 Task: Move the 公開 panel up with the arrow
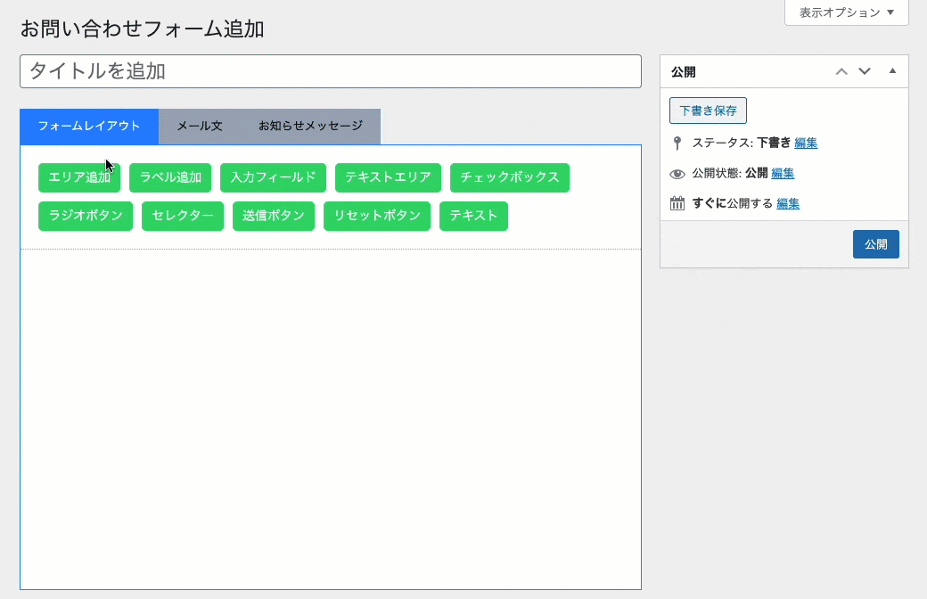[841, 72]
